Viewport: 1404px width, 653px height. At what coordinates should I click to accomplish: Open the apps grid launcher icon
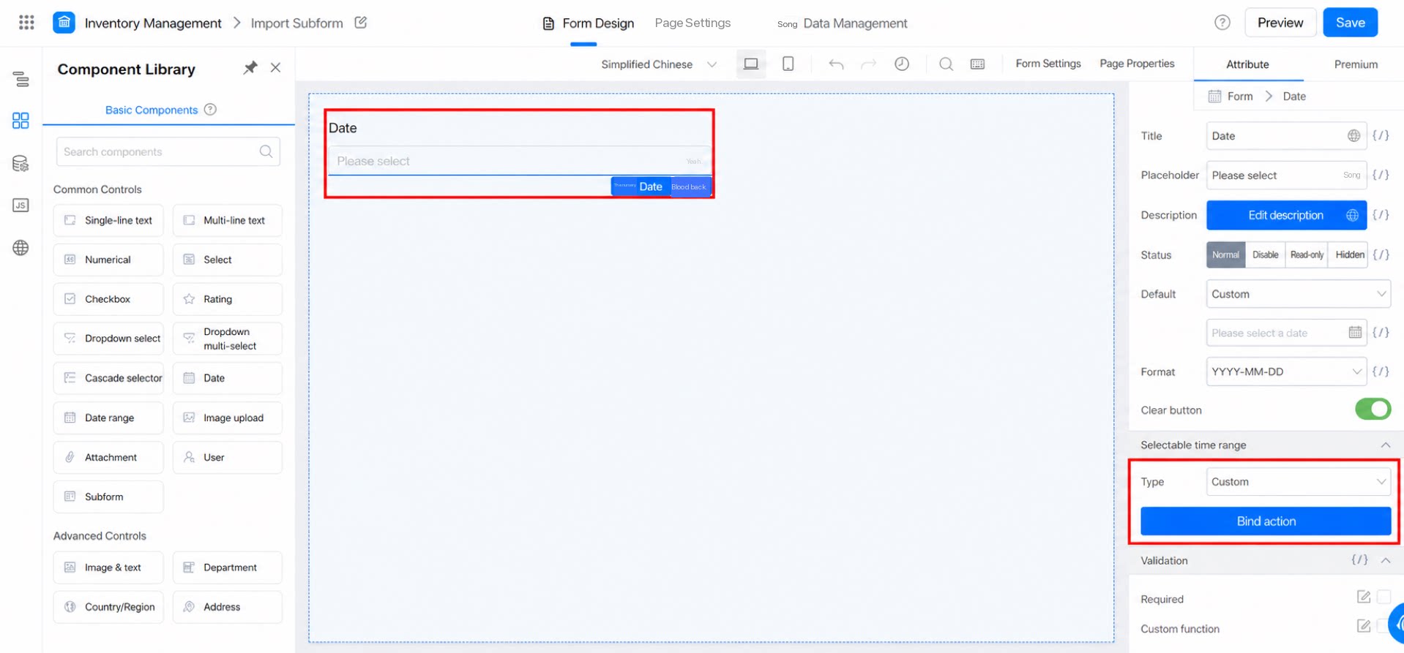(26, 23)
